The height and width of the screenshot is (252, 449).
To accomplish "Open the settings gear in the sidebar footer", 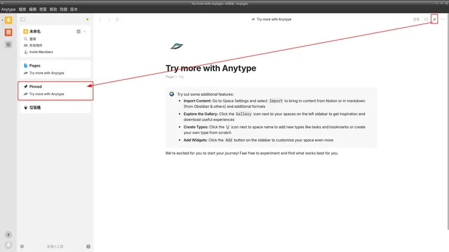I will (22, 247).
